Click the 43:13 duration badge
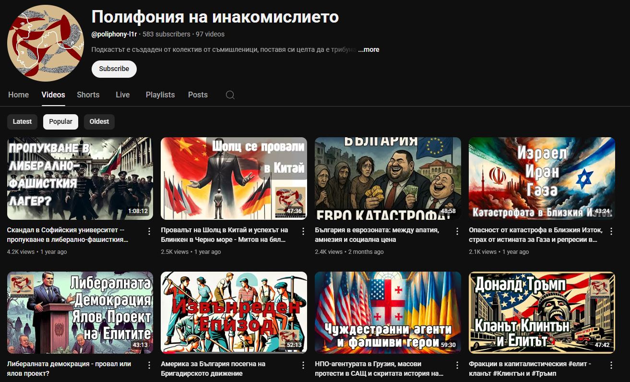The height and width of the screenshot is (382, 630). 140,345
